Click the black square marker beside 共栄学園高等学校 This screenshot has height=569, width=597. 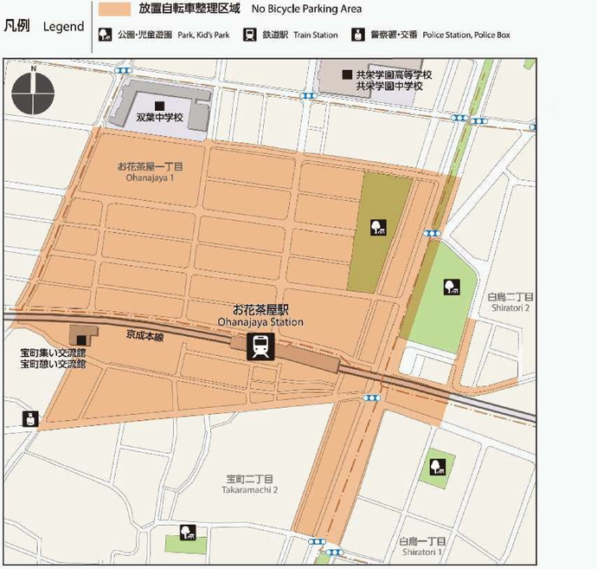(347, 75)
